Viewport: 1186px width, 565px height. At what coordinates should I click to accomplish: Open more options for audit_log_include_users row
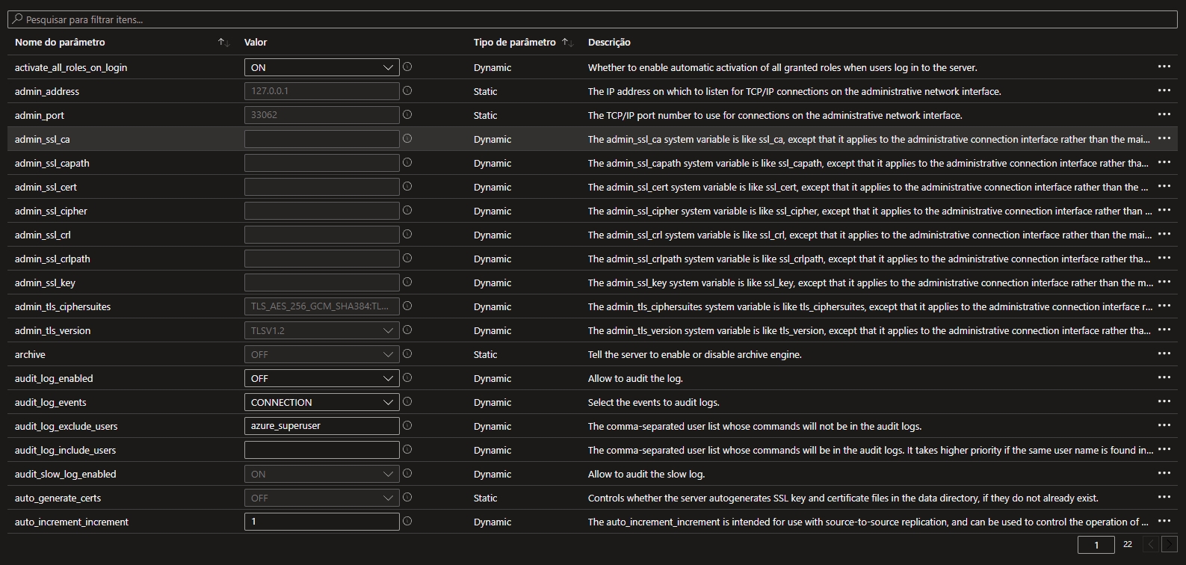click(x=1164, y=449)
